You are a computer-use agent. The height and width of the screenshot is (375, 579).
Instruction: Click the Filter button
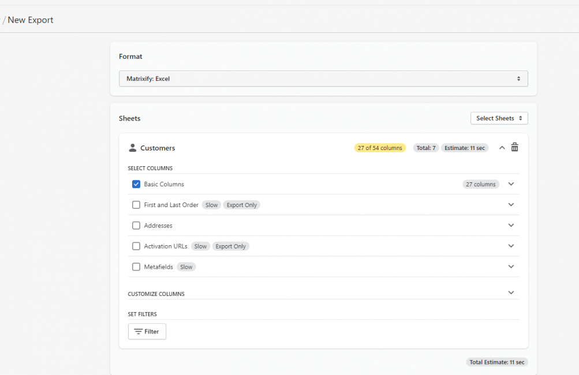click(147, 331)
